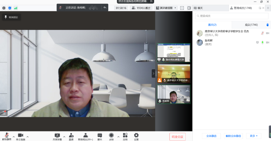Click the red 结束会议 button
Viewport: 271px width, 141px height.
tap(177, 137)
